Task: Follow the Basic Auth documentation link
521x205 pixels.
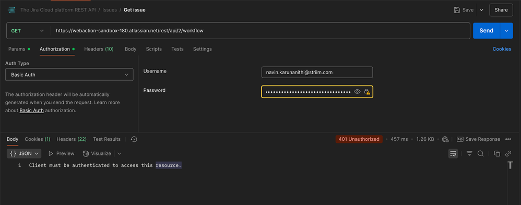Action: click(x=31, y=110)
